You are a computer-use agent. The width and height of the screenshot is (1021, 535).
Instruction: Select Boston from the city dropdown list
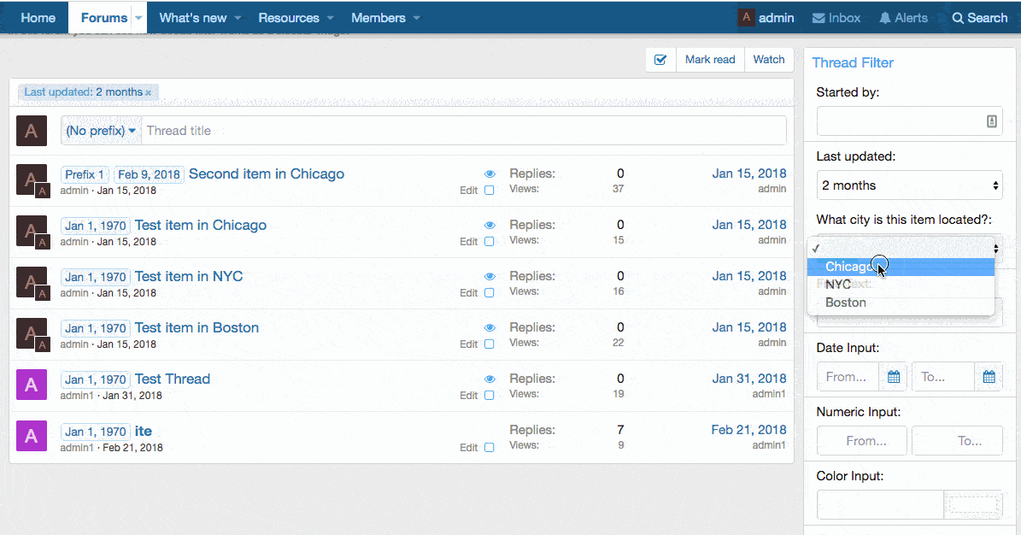[846, 303]
